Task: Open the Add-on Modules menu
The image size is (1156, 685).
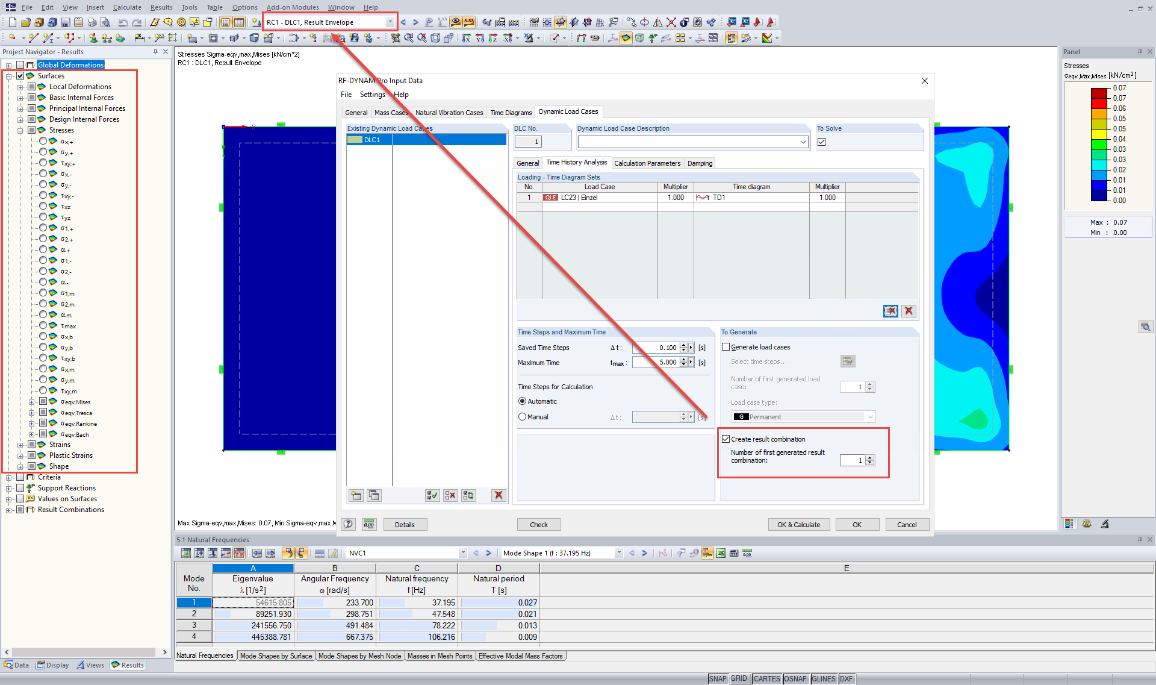Action: point(293,7)
